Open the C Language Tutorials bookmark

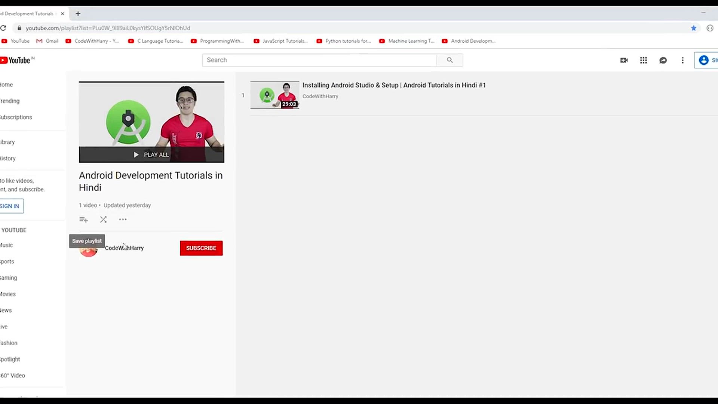tap(156, 41)
